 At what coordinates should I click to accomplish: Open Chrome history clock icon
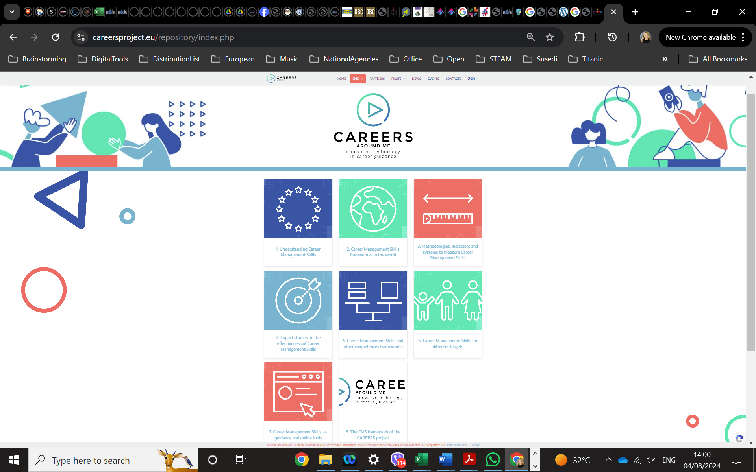[612, 37]
